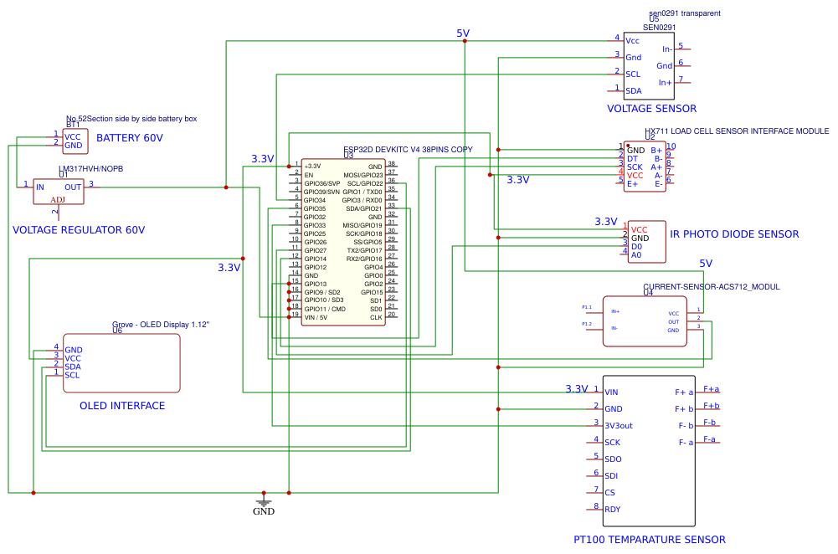Select the ACS712 current sensor component
This screenshot has width=838, height=554.
[645, 321]
